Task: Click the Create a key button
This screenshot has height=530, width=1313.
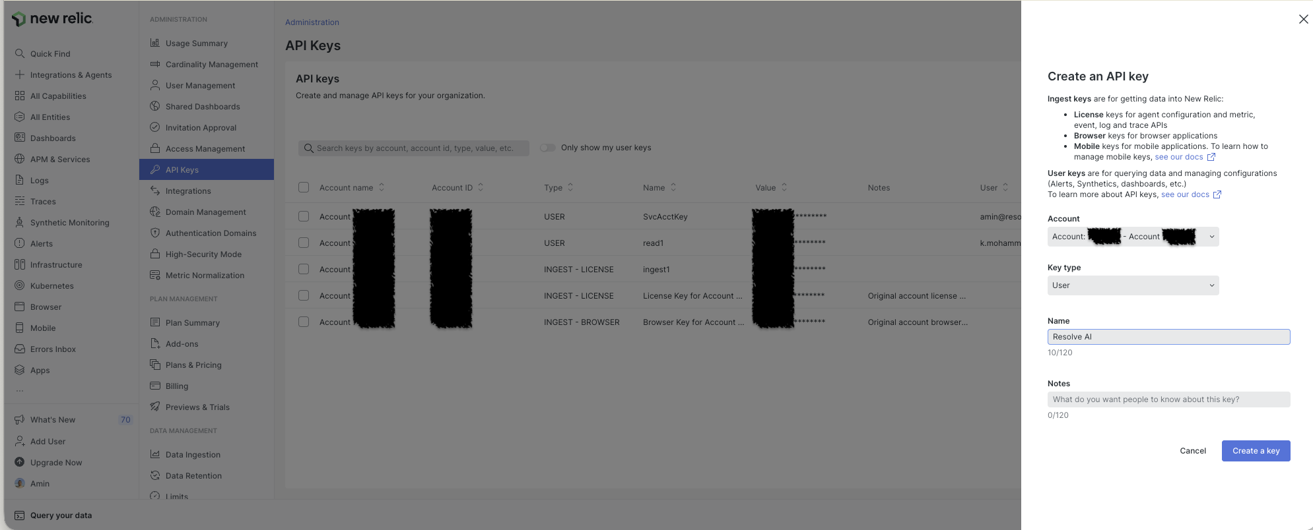Action: [1256, 451]
